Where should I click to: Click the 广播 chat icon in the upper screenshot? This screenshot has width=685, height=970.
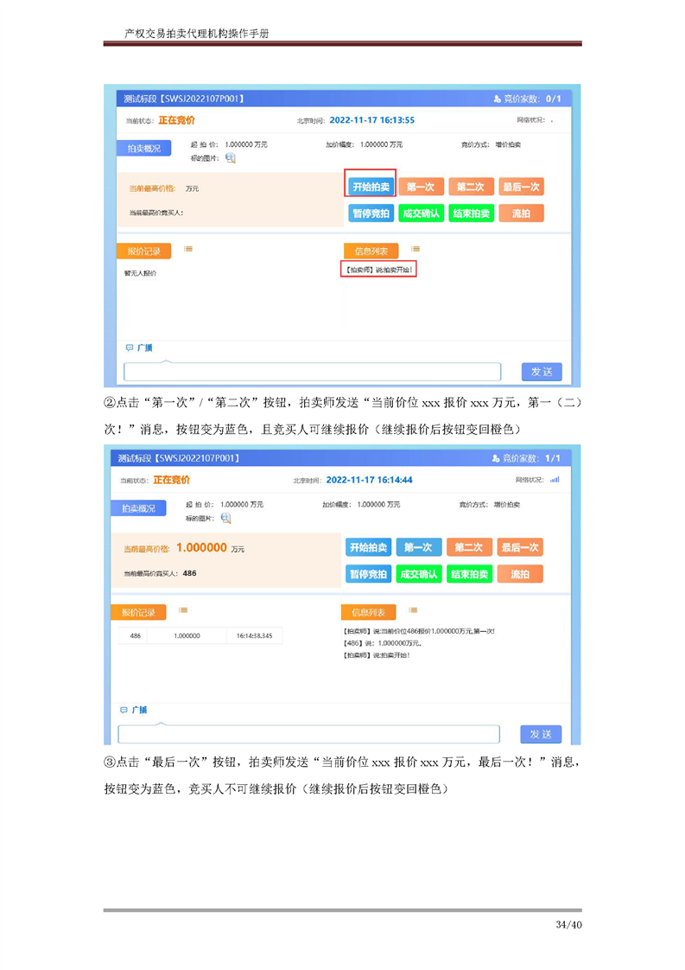point(130,348)
